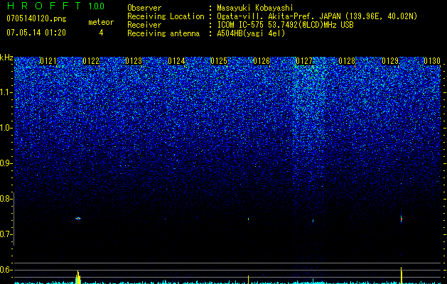Click the 'Observer' field label
Viewport: 447px width, 284px height.
144,8
